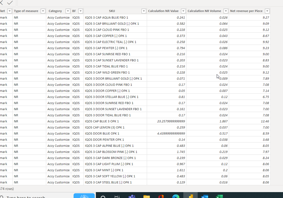Select cell IQOS 3 CAP DARK BRONZE [.] OPK 1
Screen dimensions: 283x198
(115, 158)
